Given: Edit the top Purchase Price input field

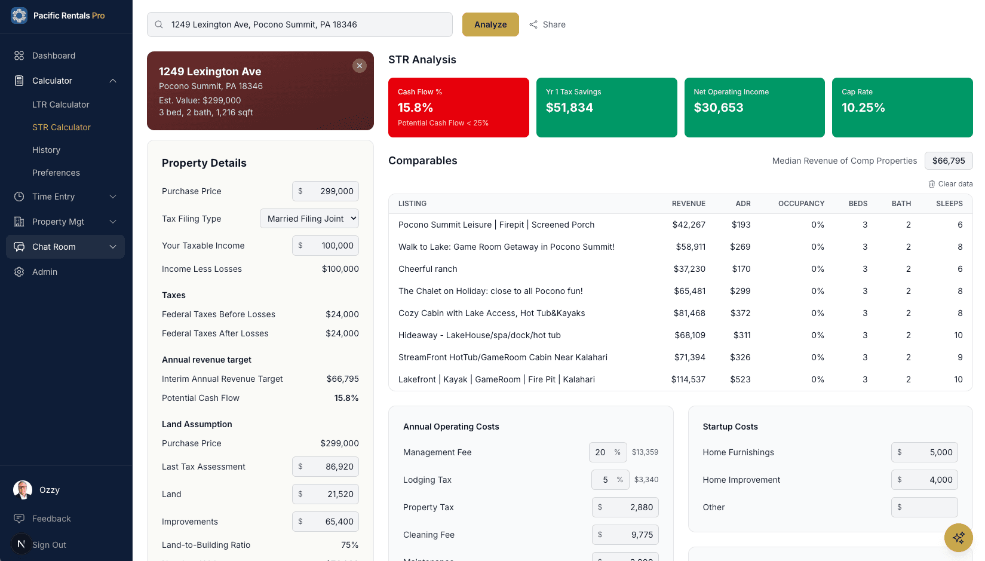Looking at the screenshot, I should pos(326,191).
